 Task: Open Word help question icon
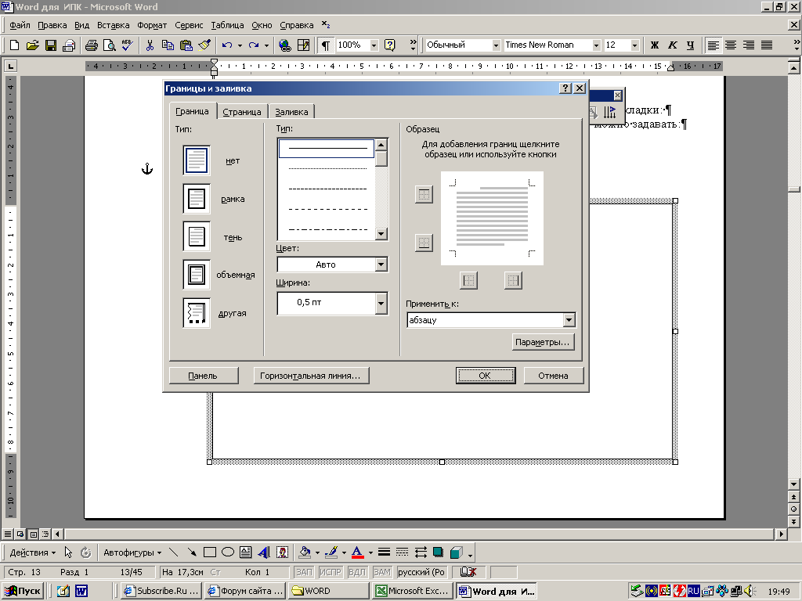(390, 45)
